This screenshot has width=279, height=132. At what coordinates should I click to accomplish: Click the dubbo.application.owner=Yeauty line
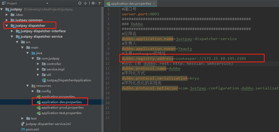pos(157,49)
